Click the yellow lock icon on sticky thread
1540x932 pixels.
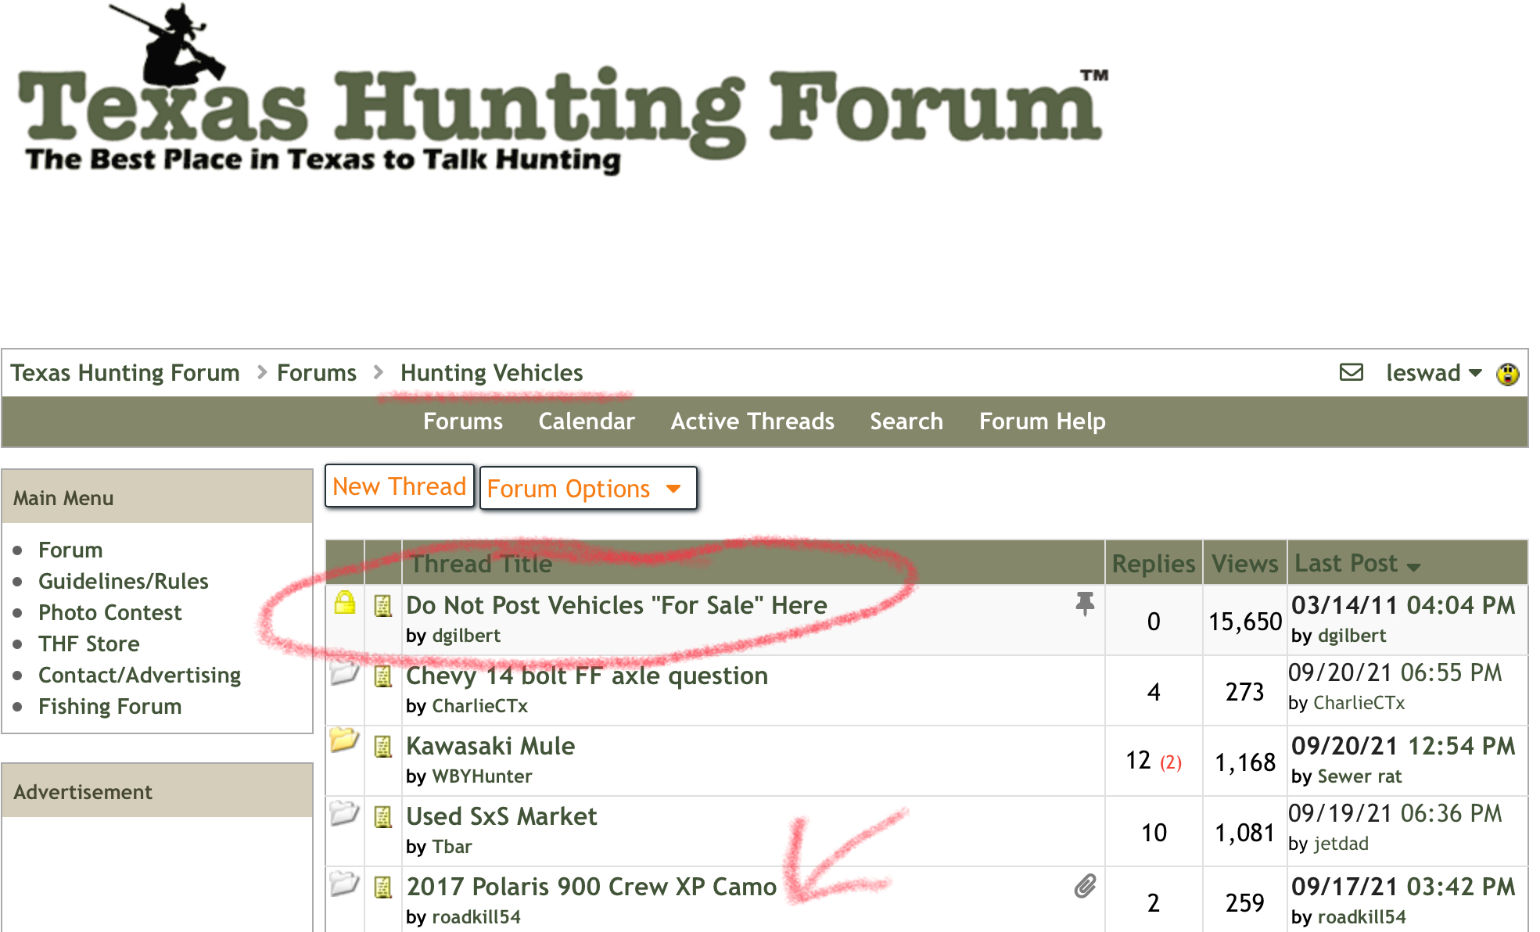pos(345,603)
